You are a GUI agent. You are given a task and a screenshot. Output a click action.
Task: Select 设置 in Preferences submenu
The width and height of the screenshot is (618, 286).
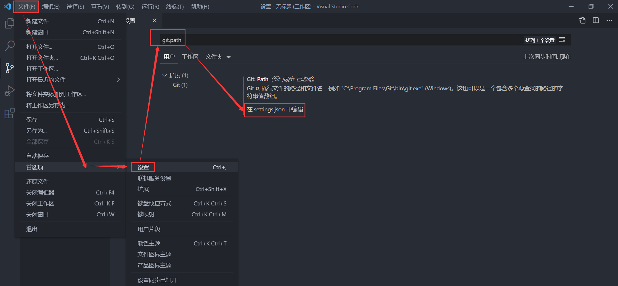tap(143, 167)
